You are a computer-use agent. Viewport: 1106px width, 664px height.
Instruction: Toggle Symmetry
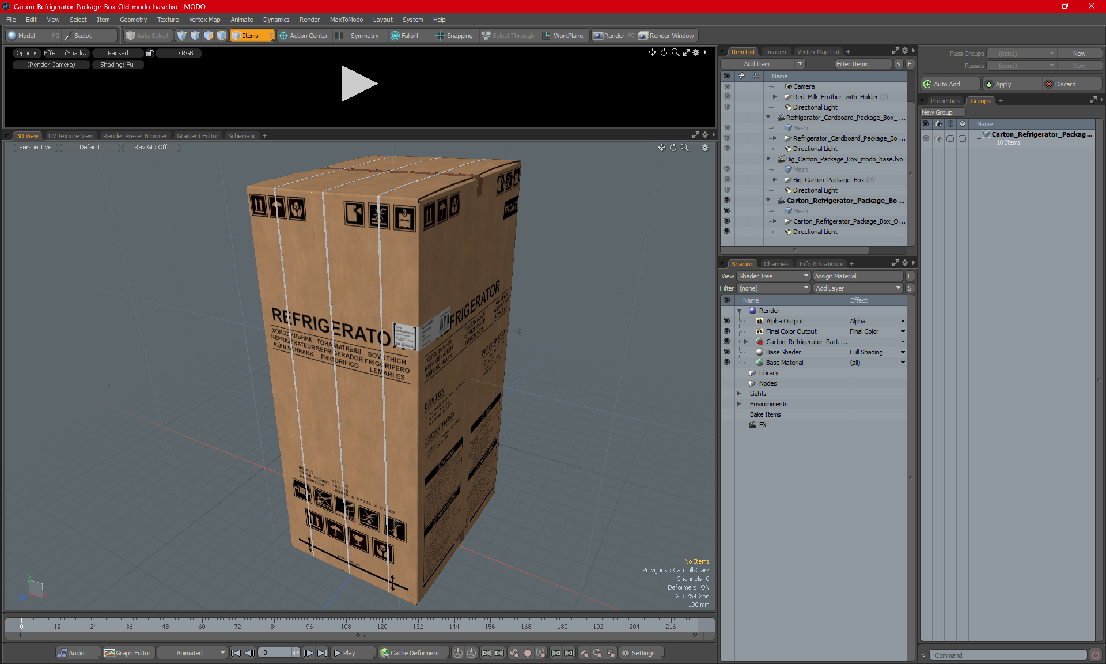pos(358,36)
